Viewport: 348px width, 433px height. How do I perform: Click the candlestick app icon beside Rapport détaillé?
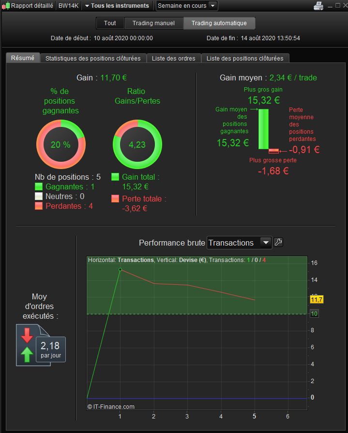pyautogui.click(x=6, y=5)
